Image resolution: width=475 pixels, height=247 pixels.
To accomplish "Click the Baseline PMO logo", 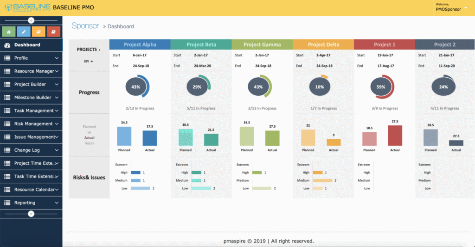I will (26, 8).
